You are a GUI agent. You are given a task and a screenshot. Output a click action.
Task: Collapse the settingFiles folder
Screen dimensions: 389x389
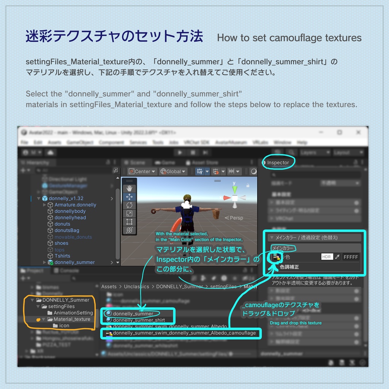coord(38,307)
